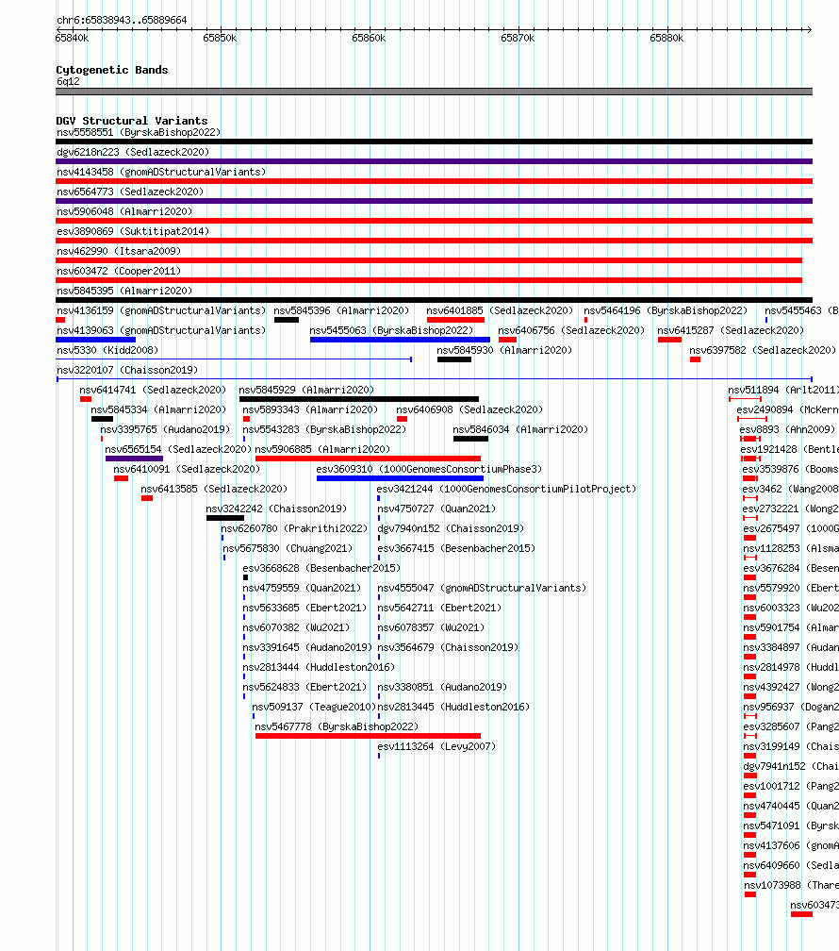The image size is (839, 951).
Task: Click the nsv462990 (Itsara2009) label
Action: (x=119, y=251)
